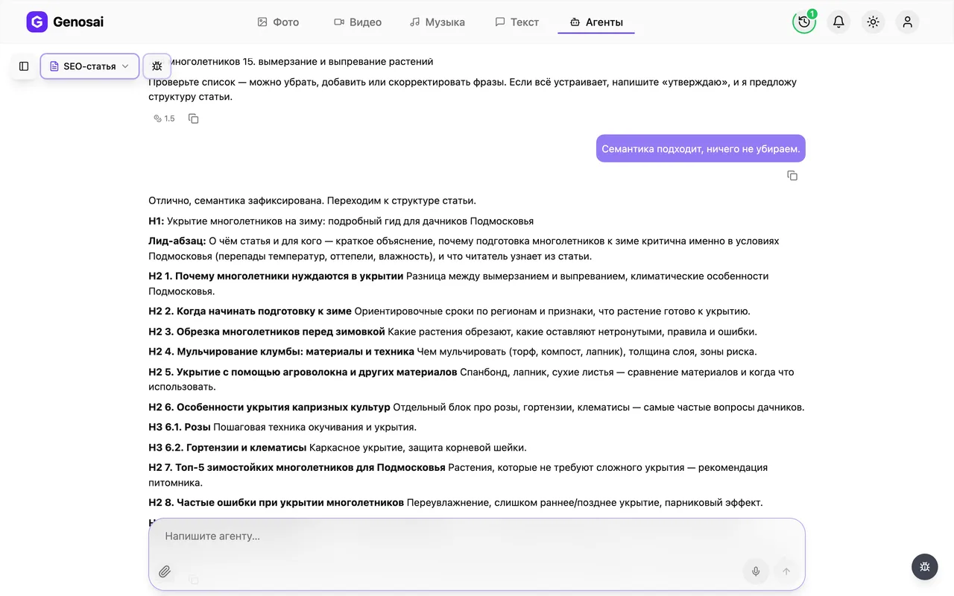Click 'Отлично, семантика зафиксирована' text
The width and height of the screenshot is (954, 596).
[x=312, y=200]
